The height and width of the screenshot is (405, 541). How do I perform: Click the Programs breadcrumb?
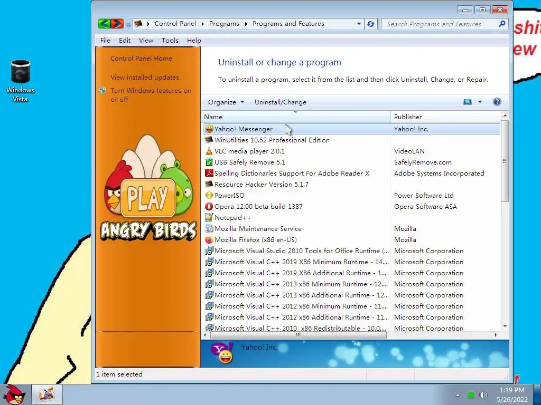coord(224,24)
